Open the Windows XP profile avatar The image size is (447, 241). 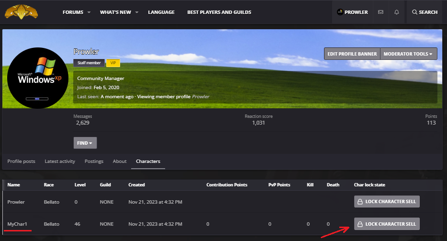(38, 78)
